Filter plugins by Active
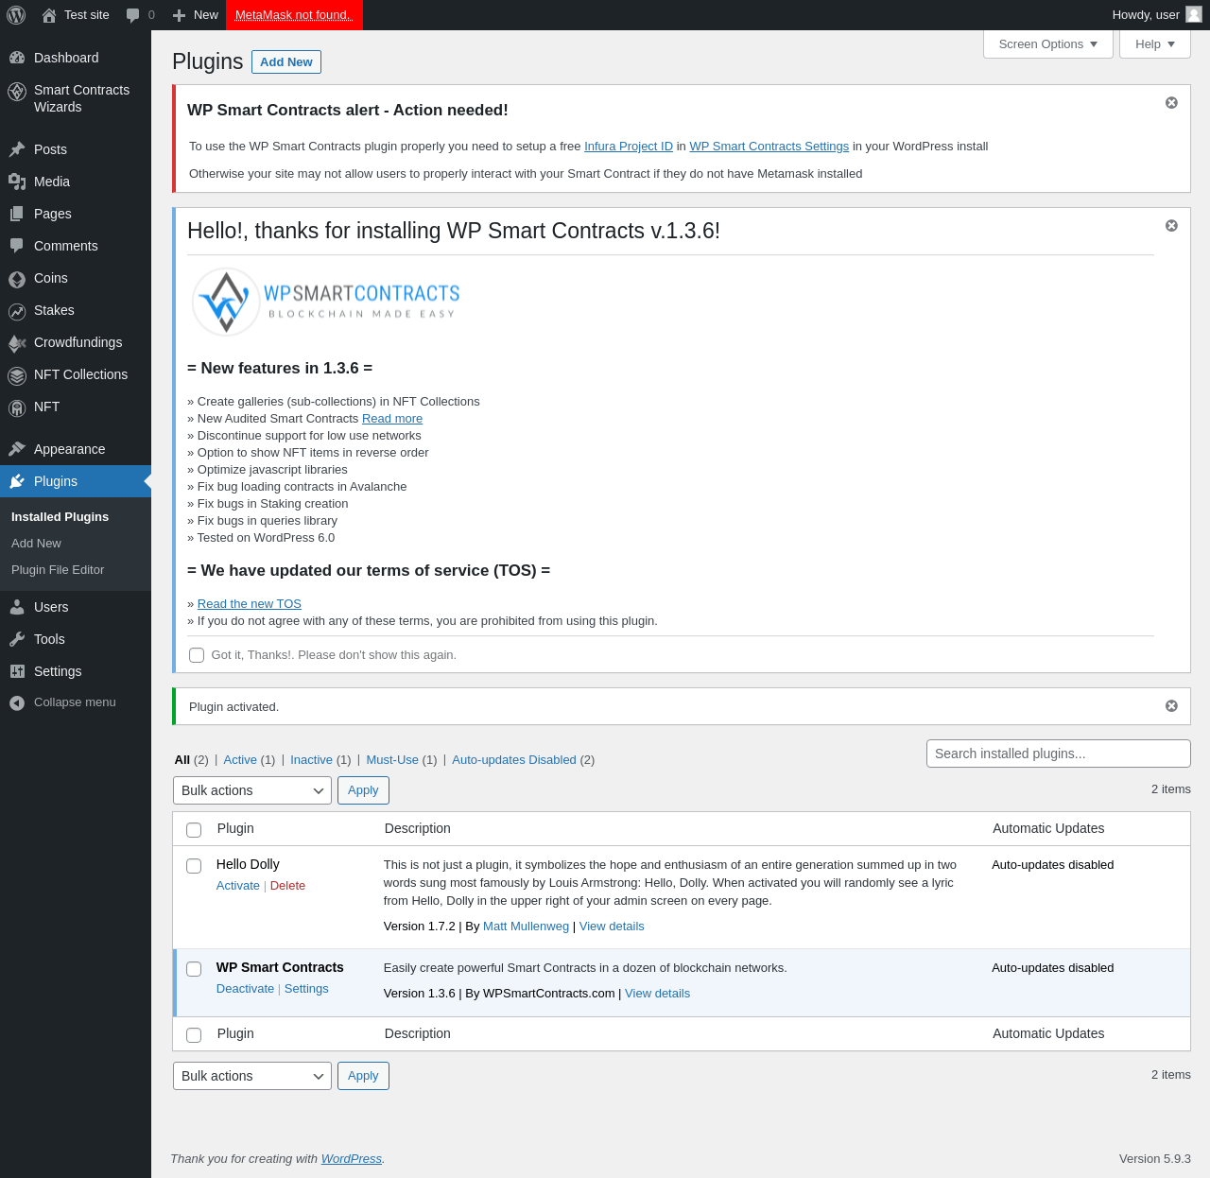Viewport: 1210px width, 1178px height. point(240,760)
